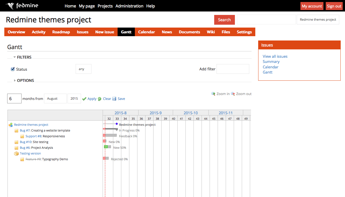Click the Clear reload icon
Screen dimensions: 345x197
pyautogui.click(x=99, y=99)
